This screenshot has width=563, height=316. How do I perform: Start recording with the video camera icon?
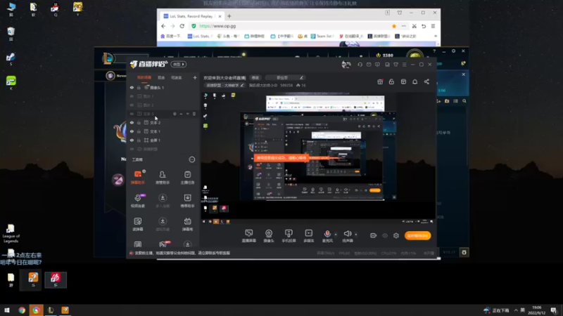[374, 235]
